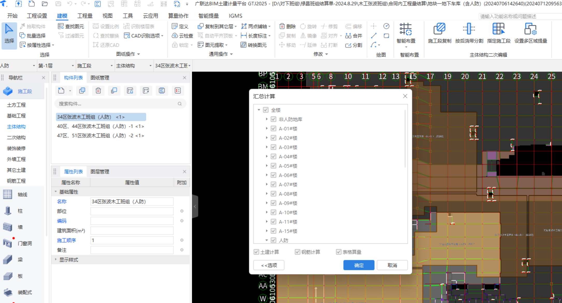This screenshot has width=562, height=303.
Task: Select the 板 slab icon
Action: click(8, 276)
